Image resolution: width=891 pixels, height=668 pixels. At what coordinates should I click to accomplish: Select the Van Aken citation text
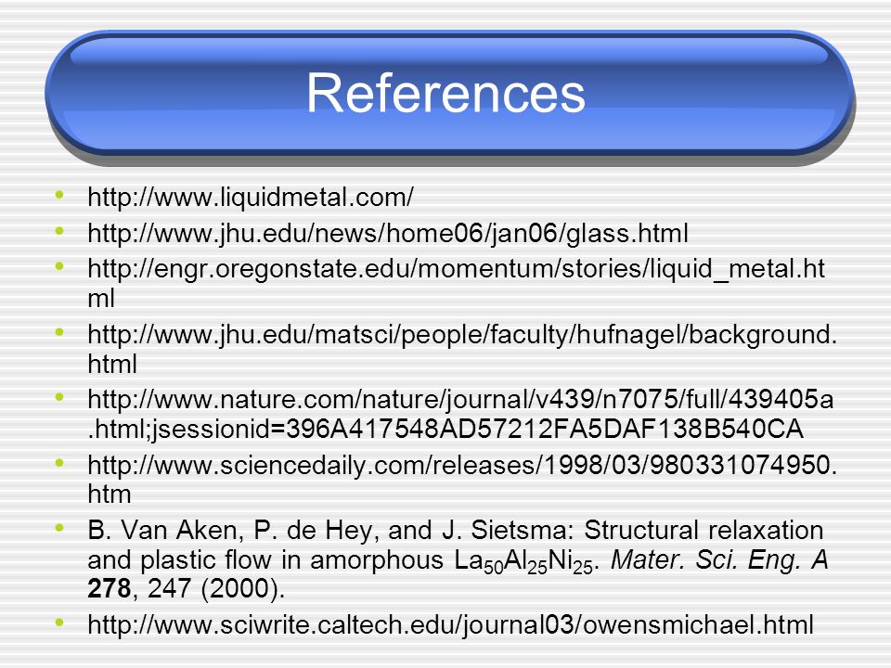click(458, 559)
